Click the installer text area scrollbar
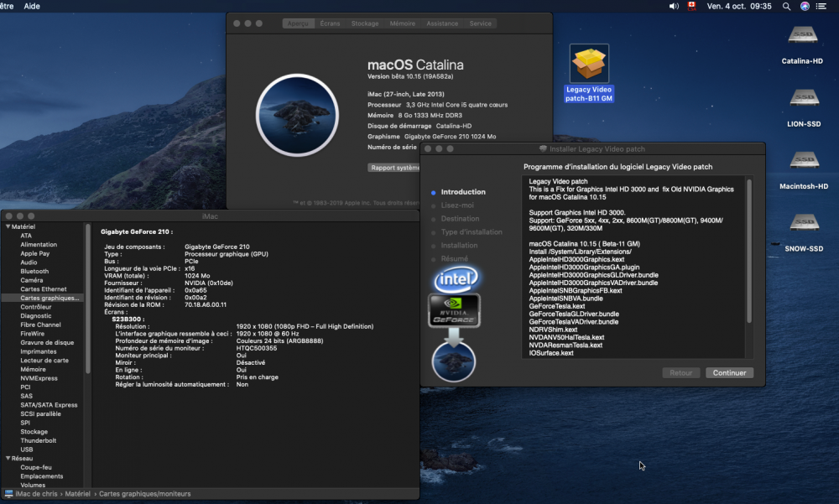 click(x=749, y=251)
